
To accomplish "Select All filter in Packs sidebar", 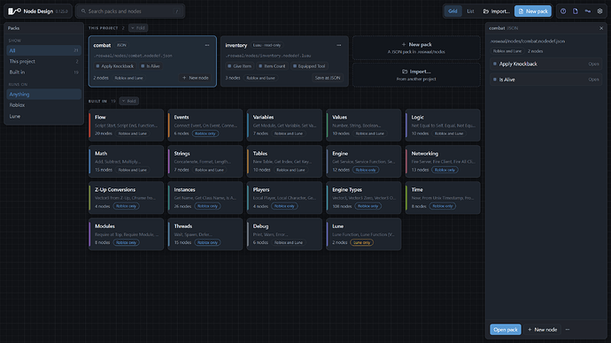I will click(43, 50).
